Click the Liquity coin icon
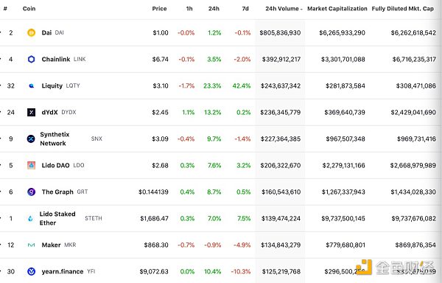 (x=31, y=85)
